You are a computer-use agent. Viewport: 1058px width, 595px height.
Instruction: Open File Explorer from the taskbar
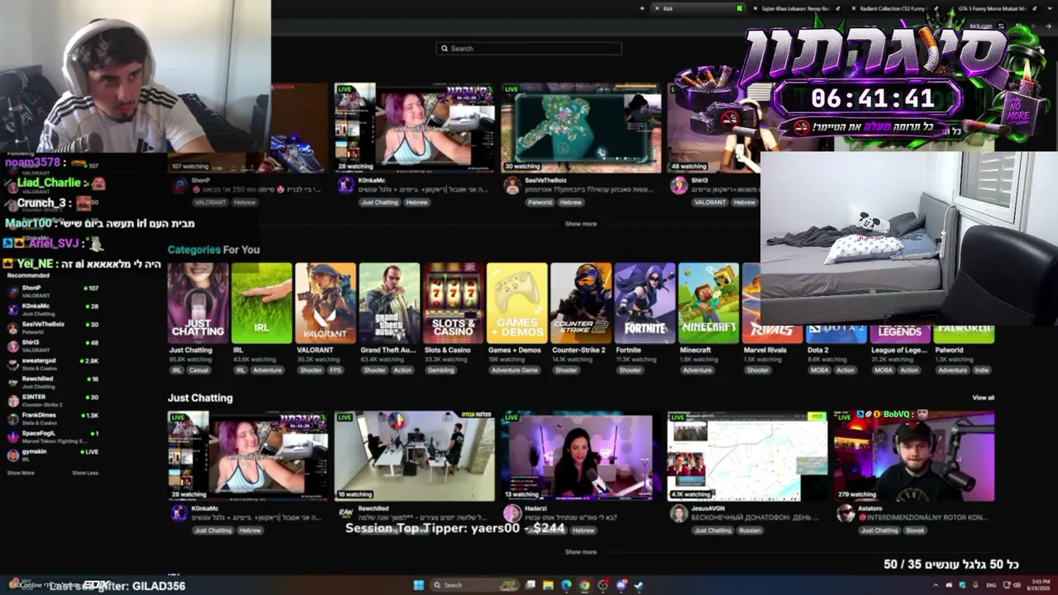coord(547,585)
